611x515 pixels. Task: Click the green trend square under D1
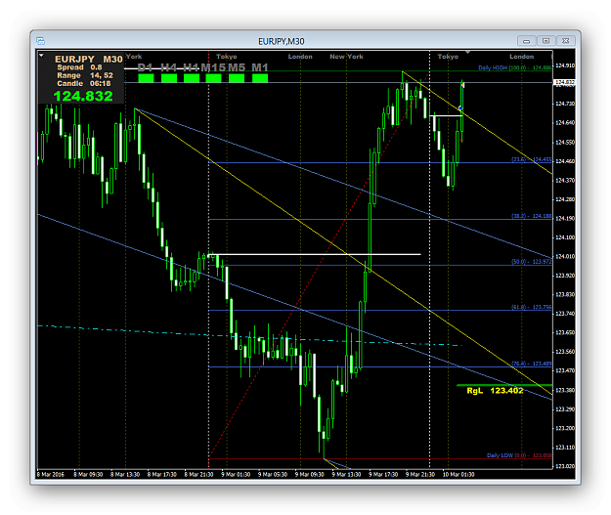[146, 78]
